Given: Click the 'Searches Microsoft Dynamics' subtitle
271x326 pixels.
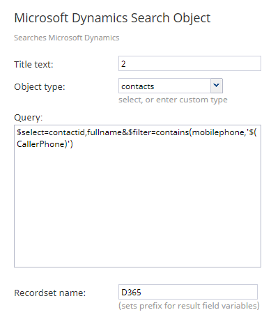Looking at the screenshot, I should click(x=67, y=38).
